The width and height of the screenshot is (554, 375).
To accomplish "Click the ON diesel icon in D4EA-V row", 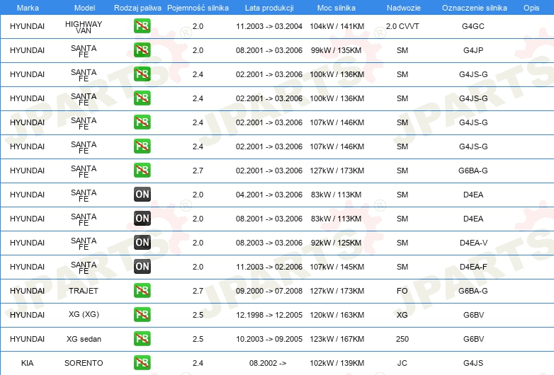I will point(142,243).
